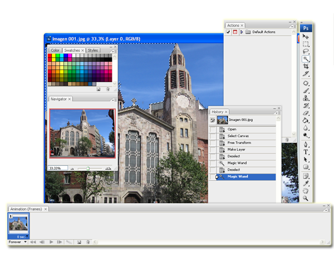Select the Move tool

point(306,37)
